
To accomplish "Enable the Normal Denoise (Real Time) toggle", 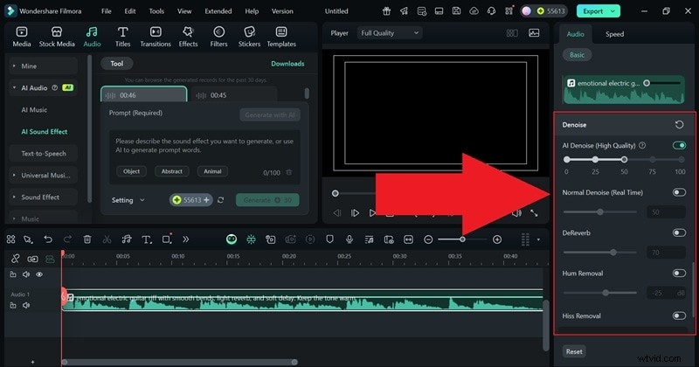I will click(679, 192).
